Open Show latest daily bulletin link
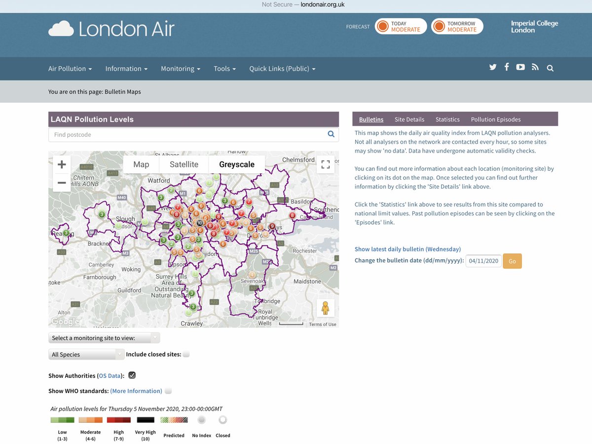The width and height of the screenshot is (592, 444). [x=407, y=249]
